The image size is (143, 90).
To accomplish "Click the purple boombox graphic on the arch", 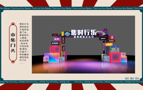I will [x=104, y=33].
